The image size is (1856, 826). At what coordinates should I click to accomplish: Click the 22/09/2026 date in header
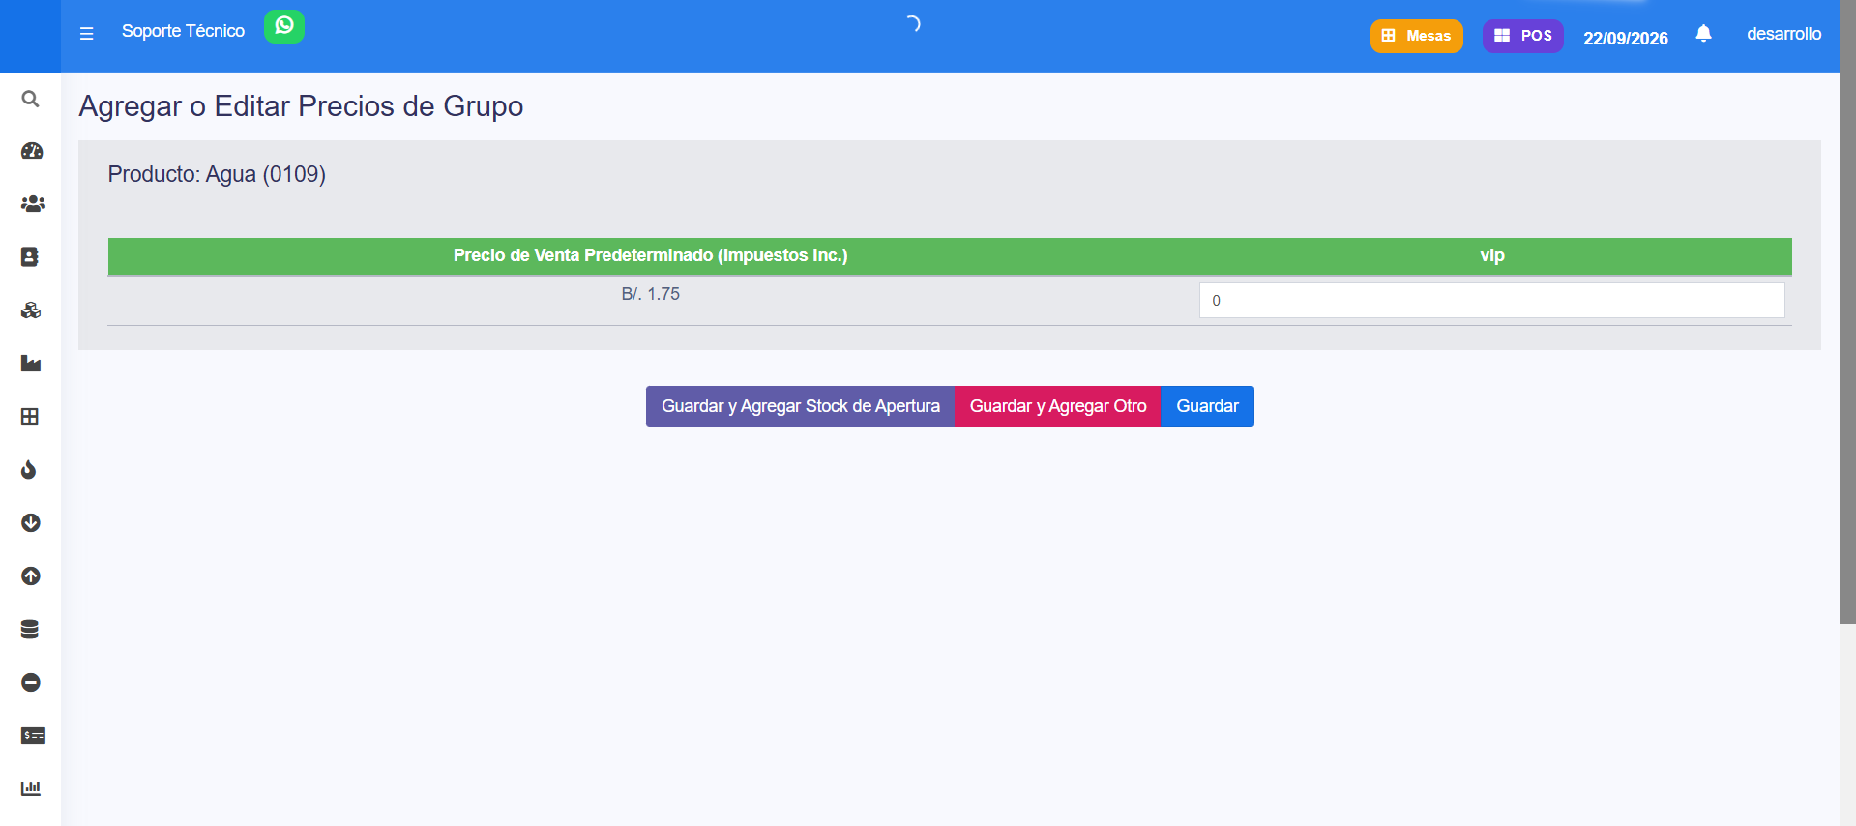point(1626,38)
